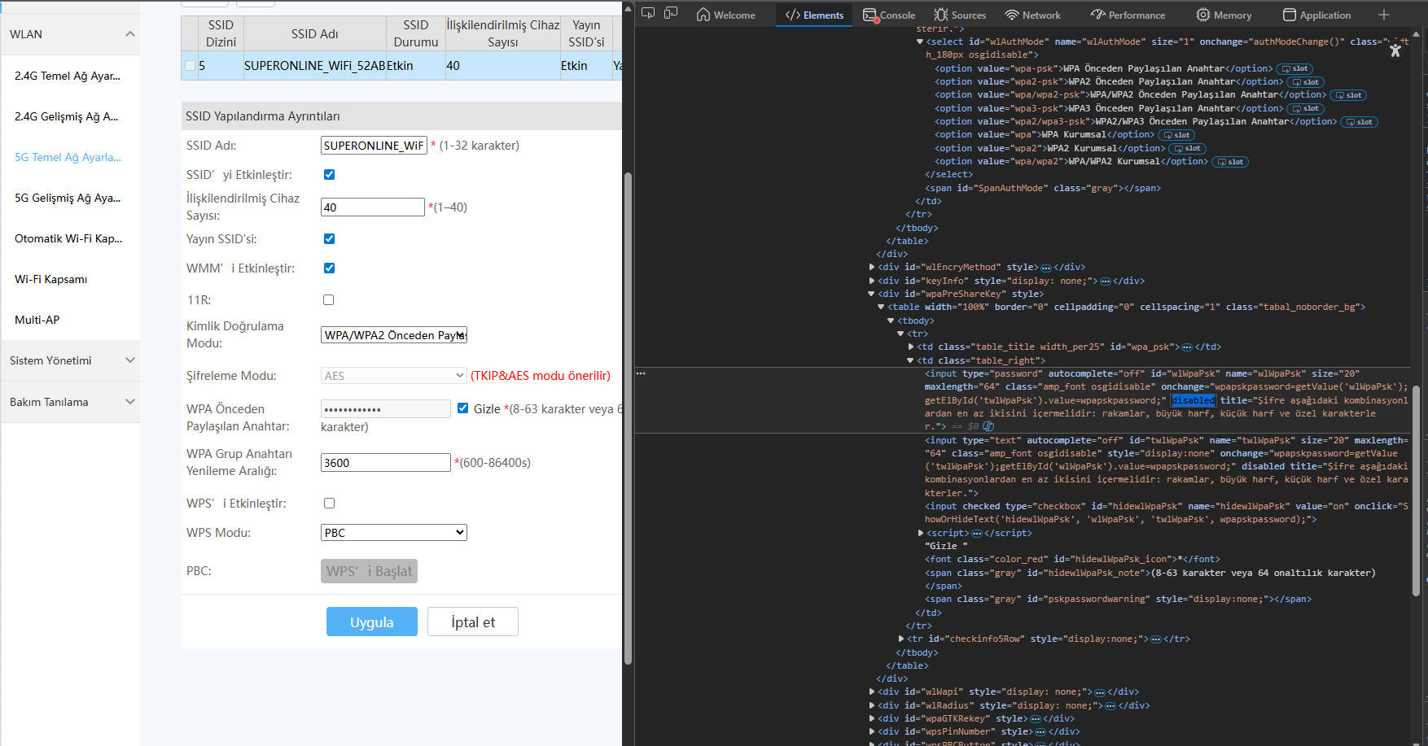Screen dimensions: 1428x746
Task: Open the Network tab
Action: coord(1032,15)
